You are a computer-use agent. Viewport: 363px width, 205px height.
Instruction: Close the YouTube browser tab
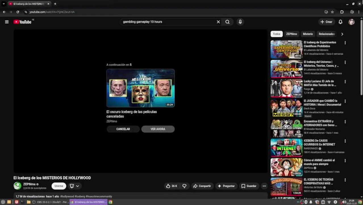[x=49, y=4]
